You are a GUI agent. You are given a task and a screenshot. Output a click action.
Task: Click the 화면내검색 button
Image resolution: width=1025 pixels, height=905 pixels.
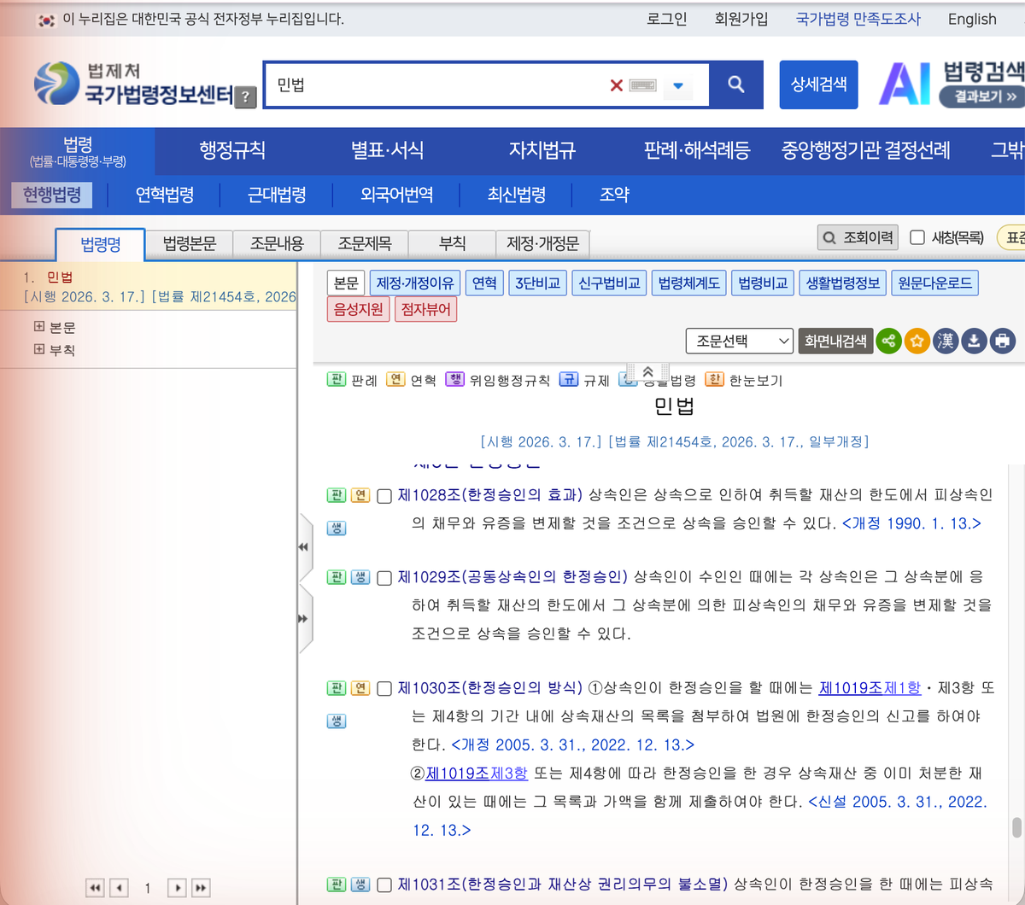(835, 342)
